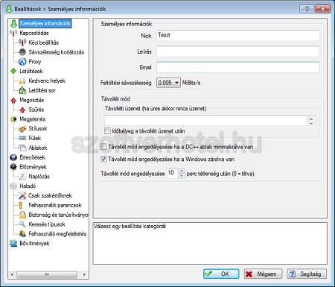Image resolution: width=335 pixels, height=287 pixels.
Task: Click the Mégsem cancel button
Action: pos(263,274)
